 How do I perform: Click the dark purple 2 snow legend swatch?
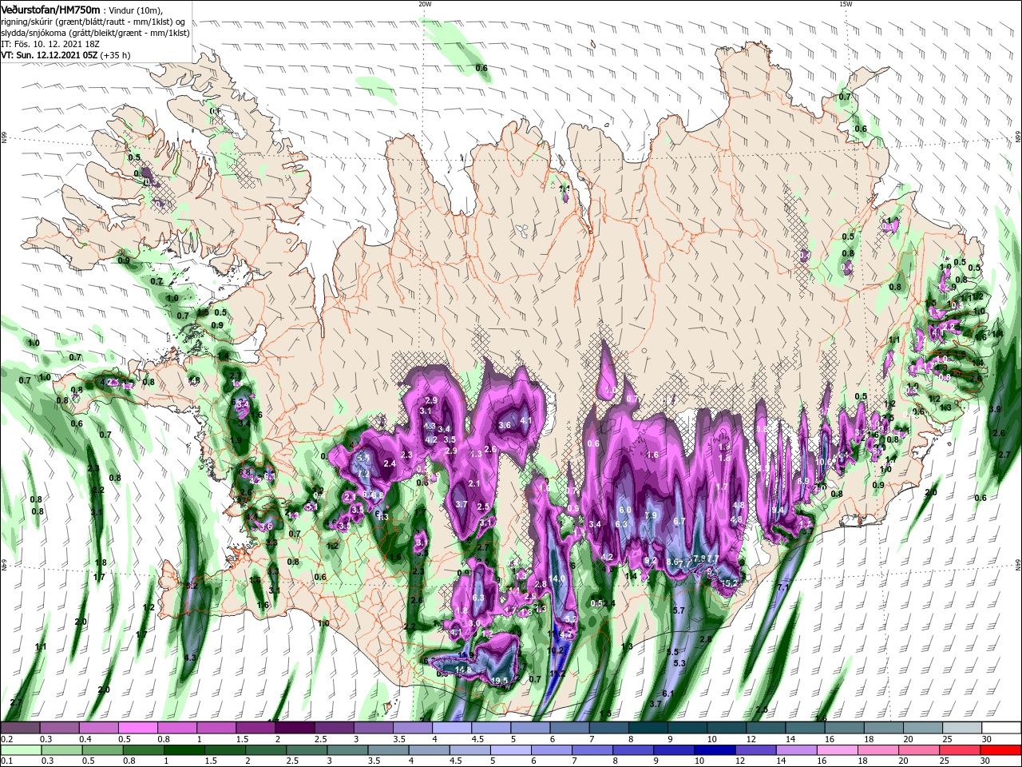click(295, 728)
